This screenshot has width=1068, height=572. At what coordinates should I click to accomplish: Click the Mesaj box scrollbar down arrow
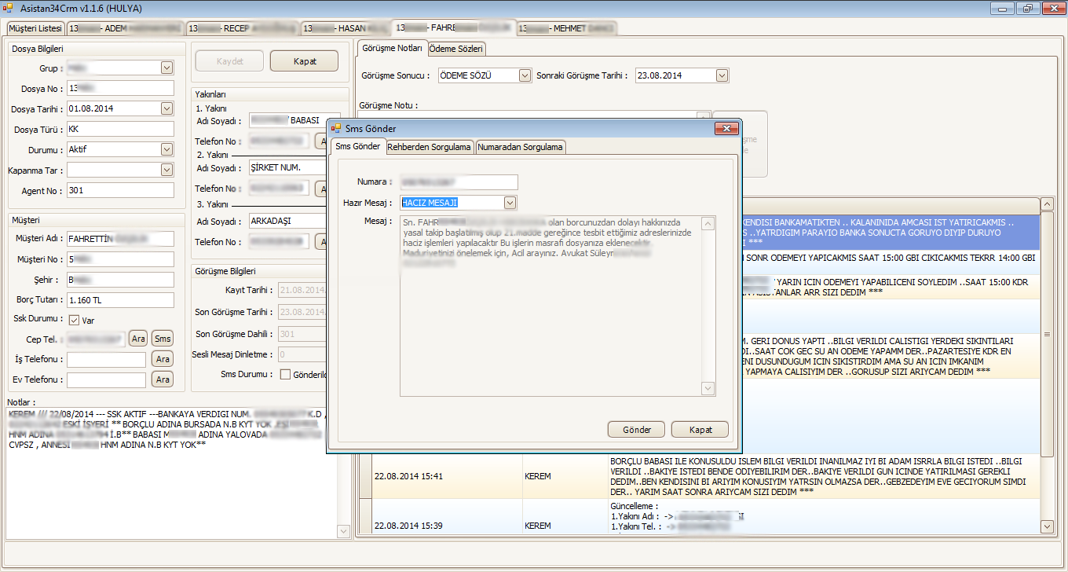tap(708, 388)
